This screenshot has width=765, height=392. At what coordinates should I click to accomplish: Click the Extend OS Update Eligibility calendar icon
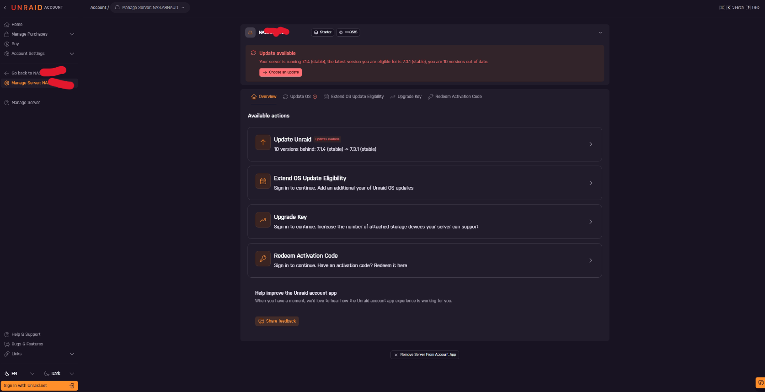[263, 181]
